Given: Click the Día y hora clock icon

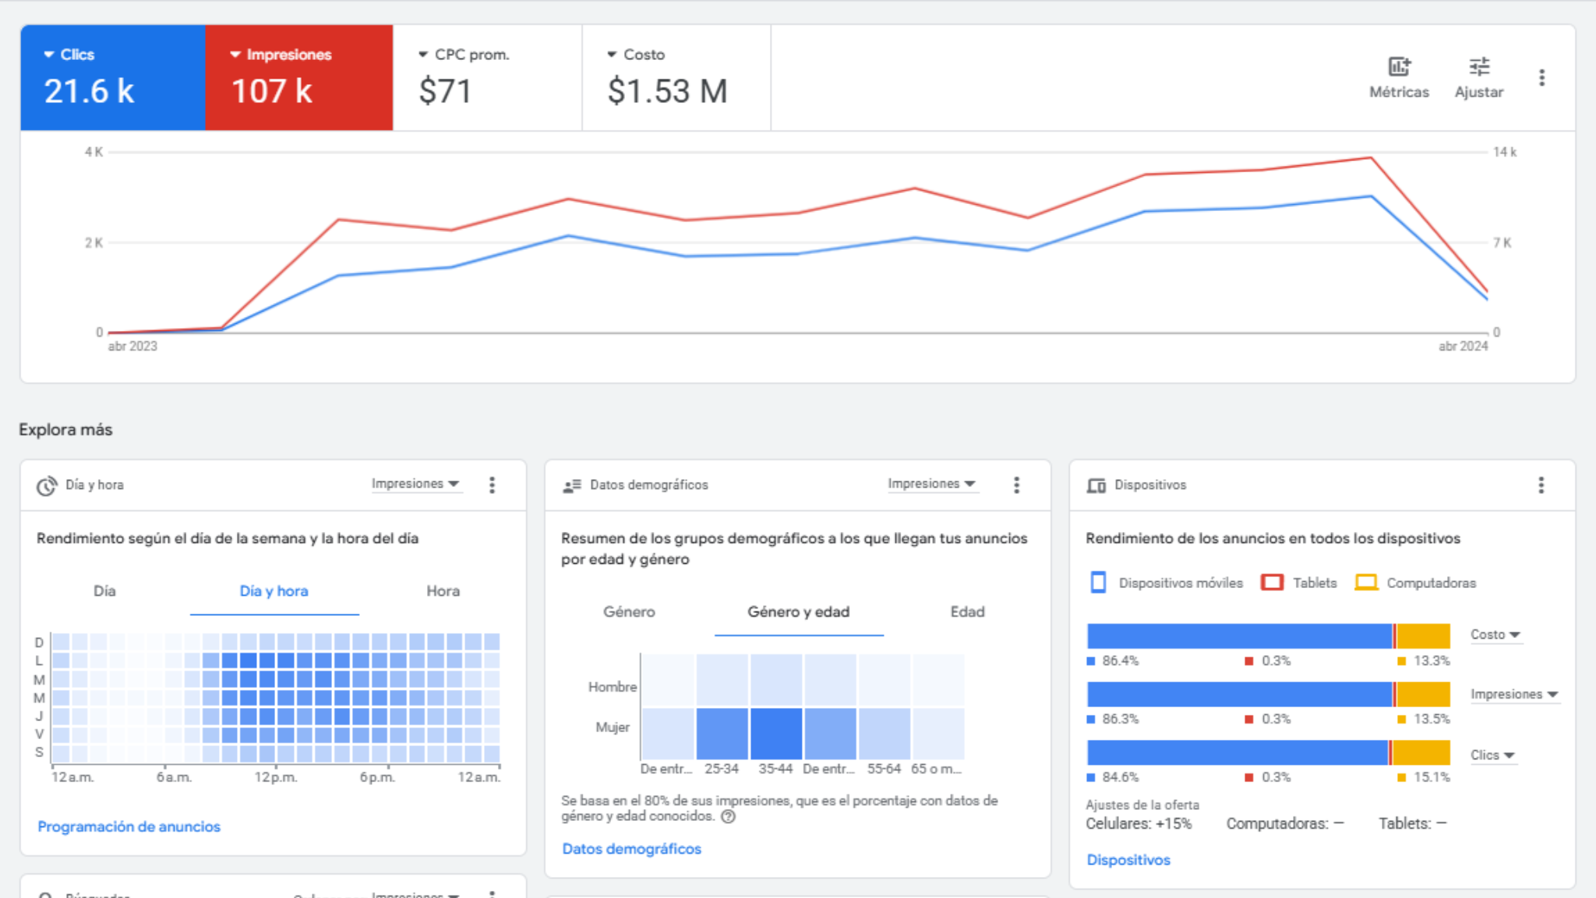Looking at the screenshot, I should (46, 485).
